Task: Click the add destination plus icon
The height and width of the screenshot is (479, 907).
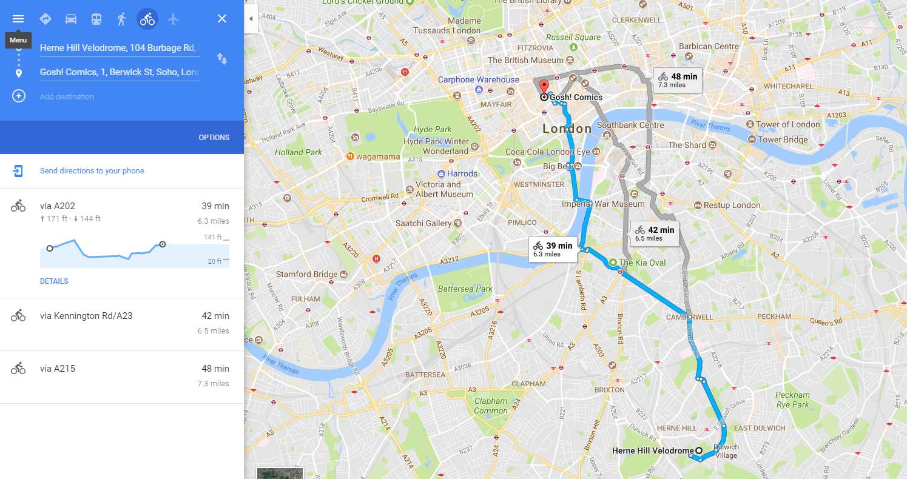Action: point(19,96)
